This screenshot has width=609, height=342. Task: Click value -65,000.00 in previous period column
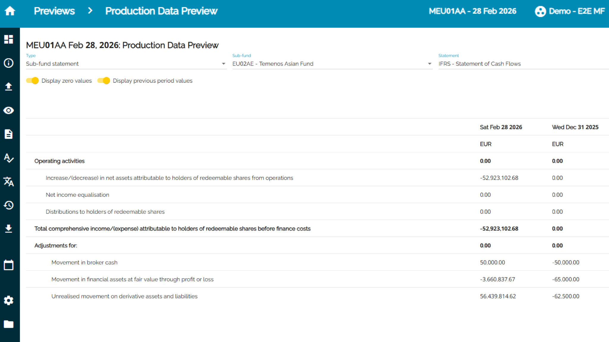click(566, 279)
